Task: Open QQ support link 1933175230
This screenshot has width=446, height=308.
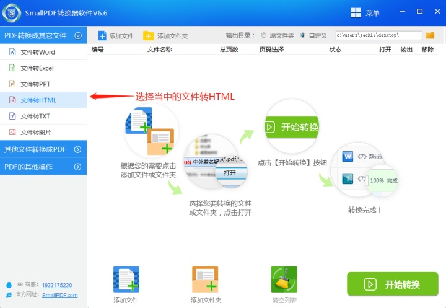Action: click(x=57, y=285)
